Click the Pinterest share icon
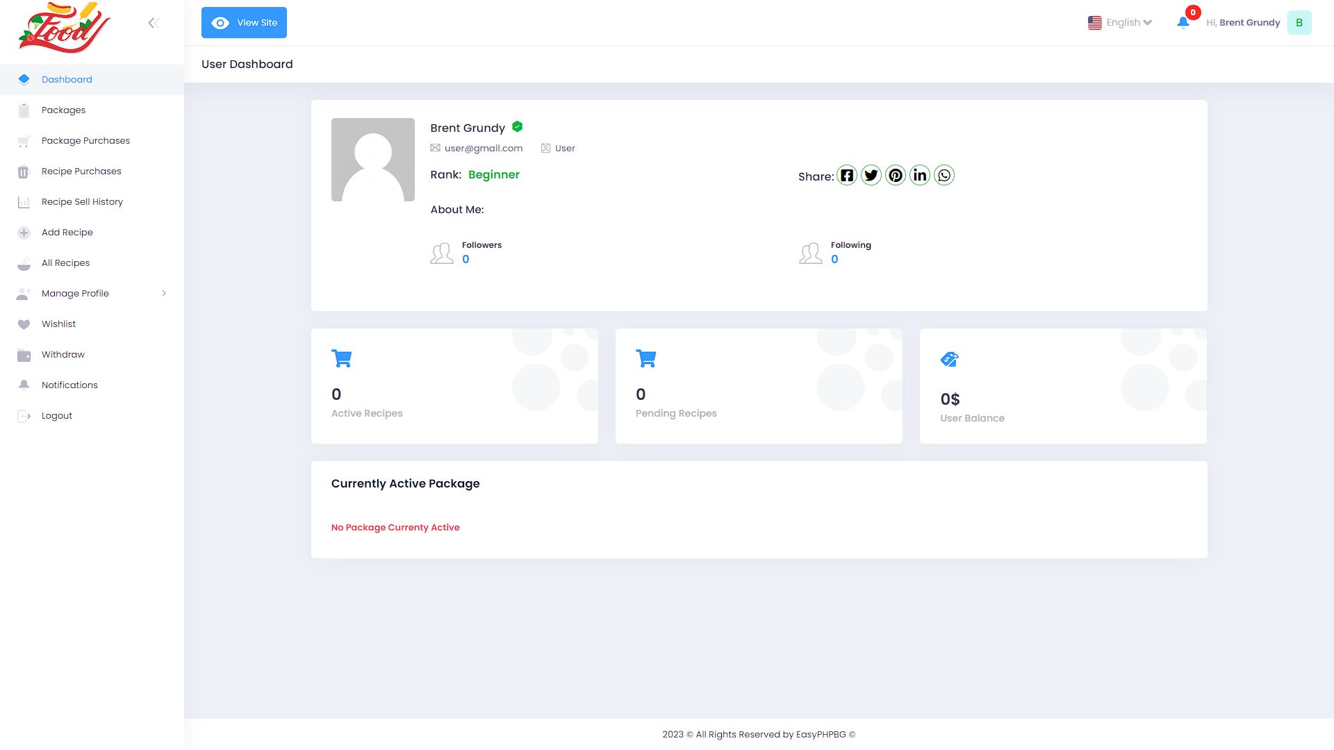This screenshot has width=1334, height=750. (896, 175)
